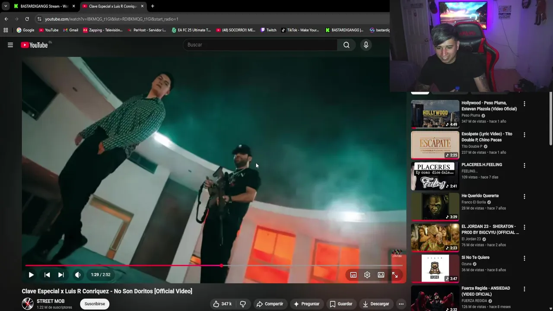Open more actions three-dot menu below video
This screenshot has height=311, width=553.
click(x=401, y=304)
